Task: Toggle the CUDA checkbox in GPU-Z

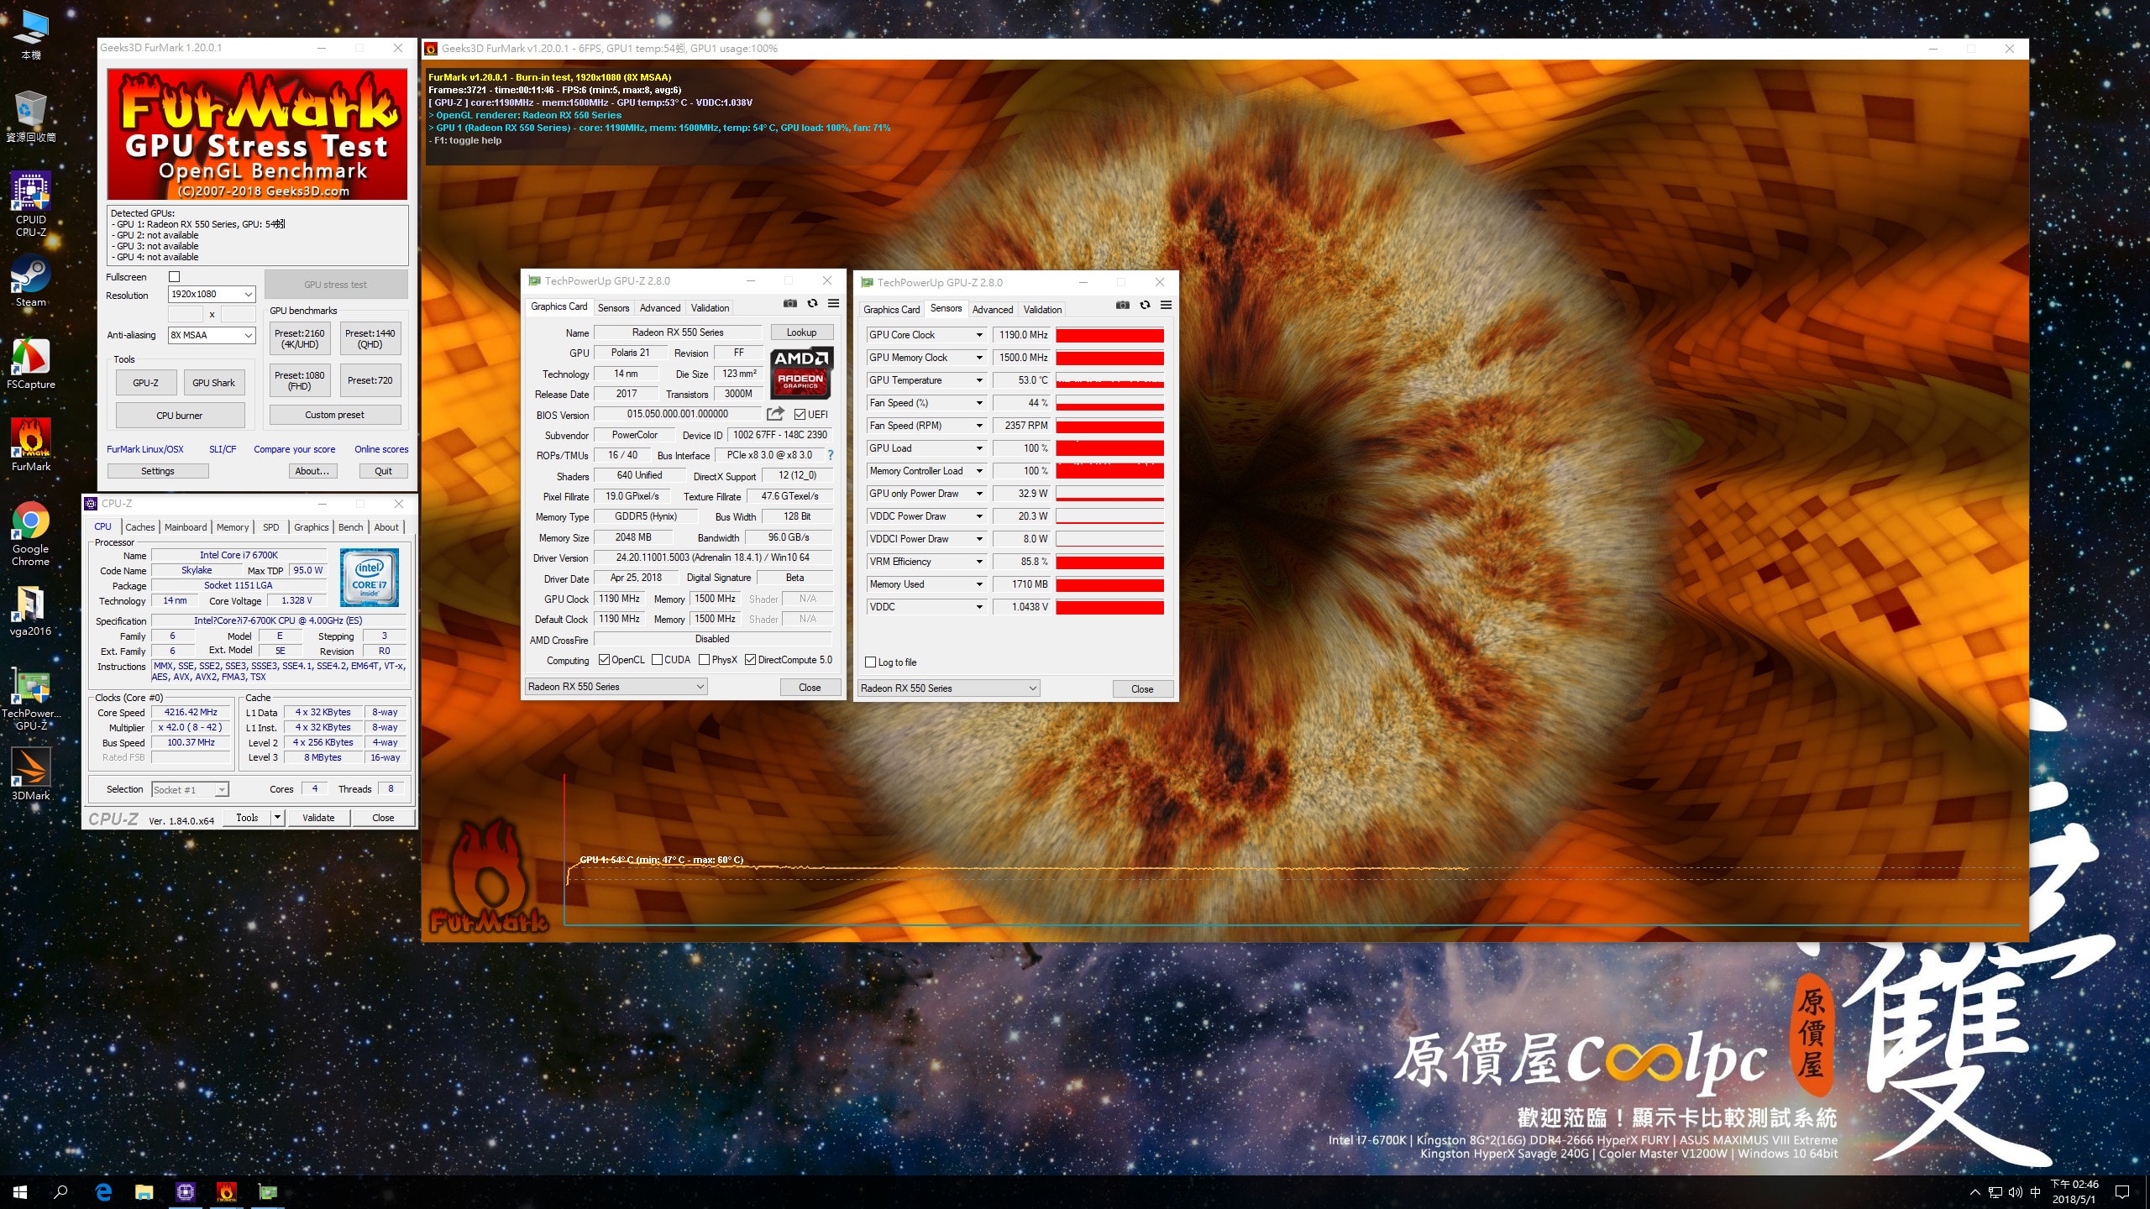Action: coord(657,660)
